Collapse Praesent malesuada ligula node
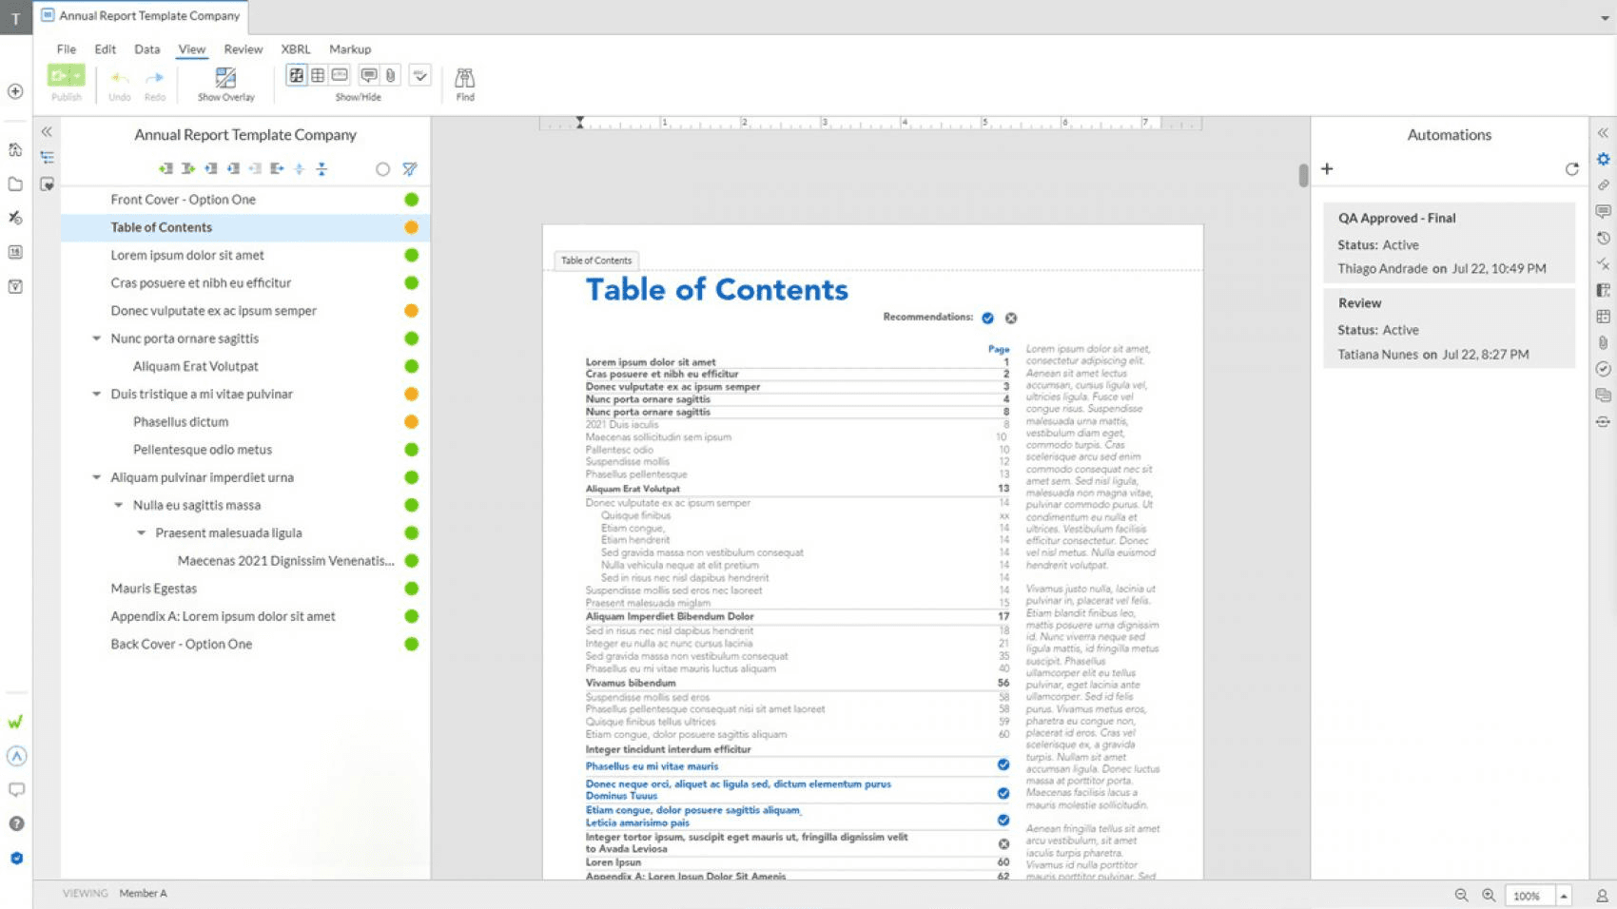1617x909 pixels. pos(141,532)
